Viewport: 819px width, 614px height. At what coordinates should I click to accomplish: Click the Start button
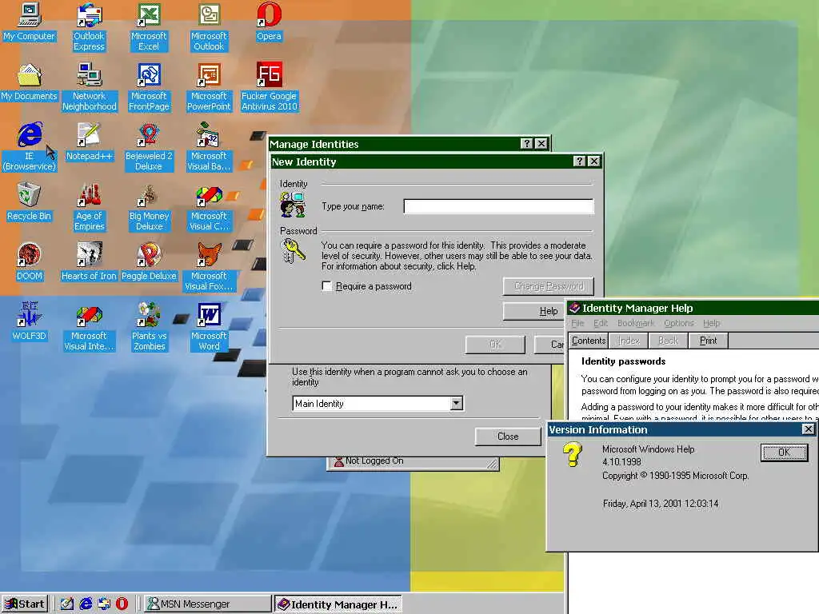pyautogui.click(x=25, y=604)
